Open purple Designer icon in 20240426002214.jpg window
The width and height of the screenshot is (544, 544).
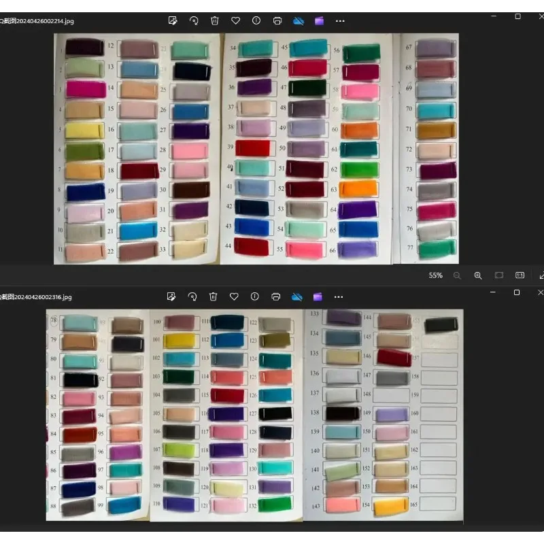[319, 21]
